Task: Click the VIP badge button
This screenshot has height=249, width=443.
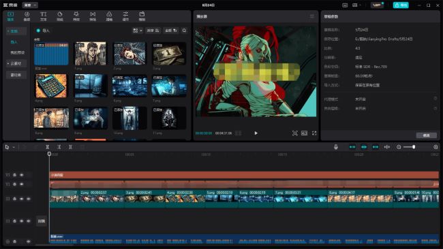Action: 377,5
